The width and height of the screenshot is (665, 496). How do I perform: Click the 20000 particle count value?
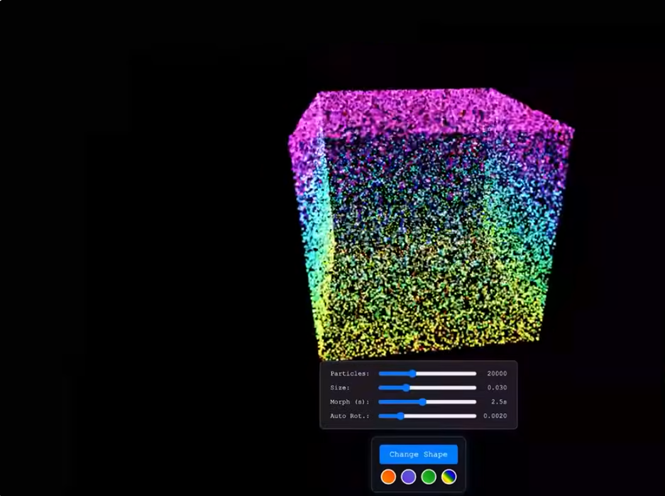point(497,374)
